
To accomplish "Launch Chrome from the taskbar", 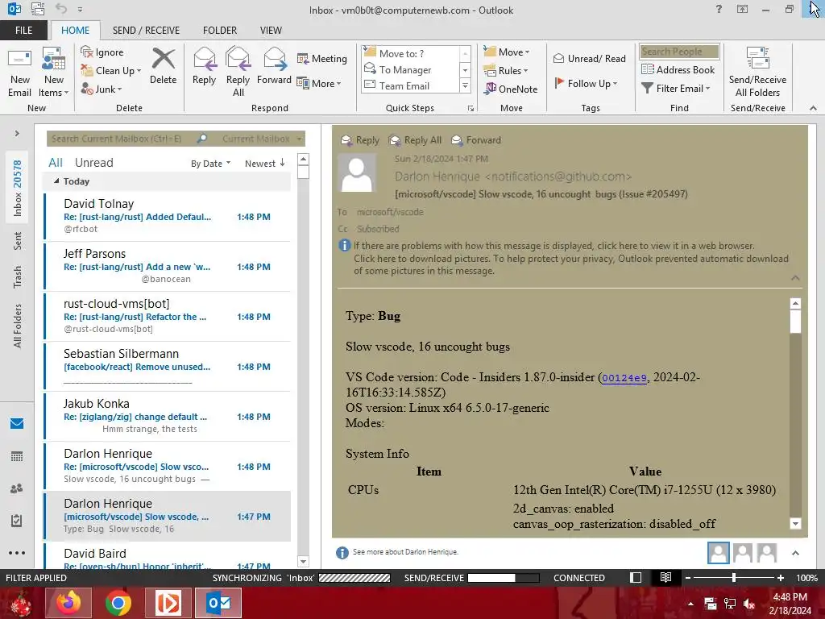I will pyautogui.click(x=118, y=603).
